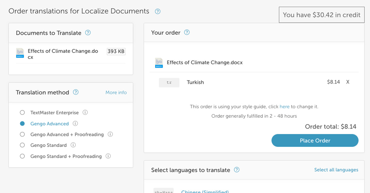Open More info link for translation methods

116,93
